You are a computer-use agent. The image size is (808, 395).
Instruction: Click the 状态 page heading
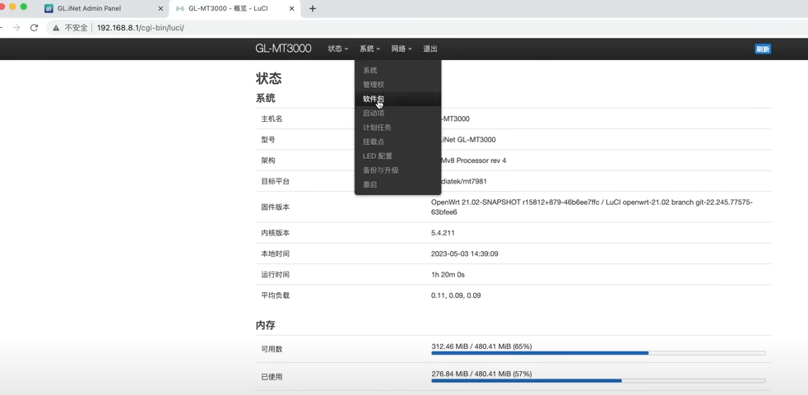[x=268, y=79]
